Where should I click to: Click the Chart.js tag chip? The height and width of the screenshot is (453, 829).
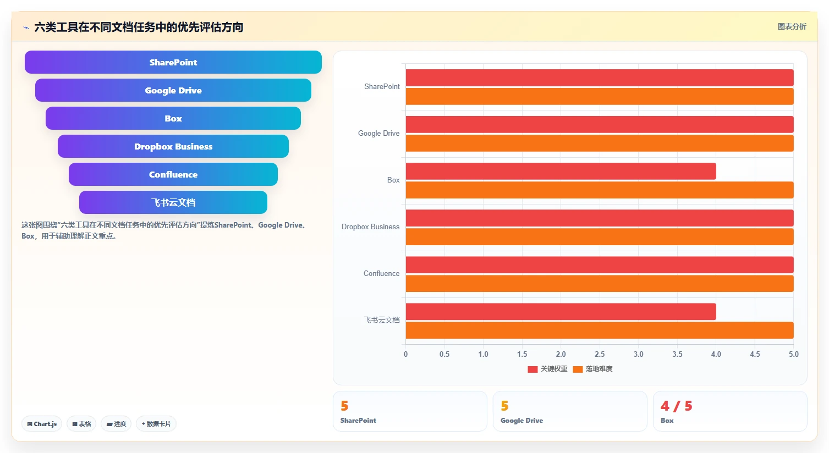pyautogui.click(x=42, y=424)
